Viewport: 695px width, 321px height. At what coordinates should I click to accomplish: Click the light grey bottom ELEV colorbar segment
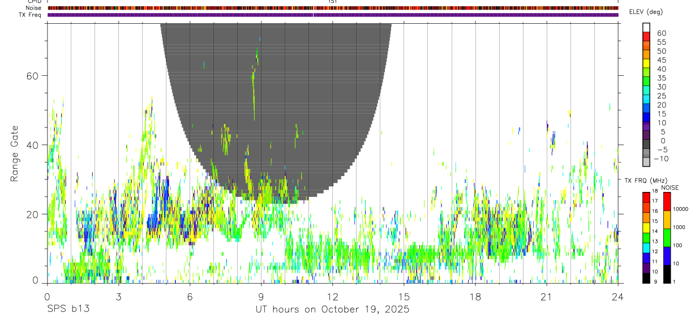(646, 162)
